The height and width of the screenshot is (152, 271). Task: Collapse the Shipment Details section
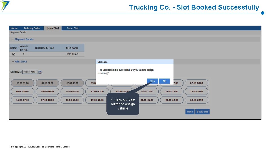coord(13,39)
